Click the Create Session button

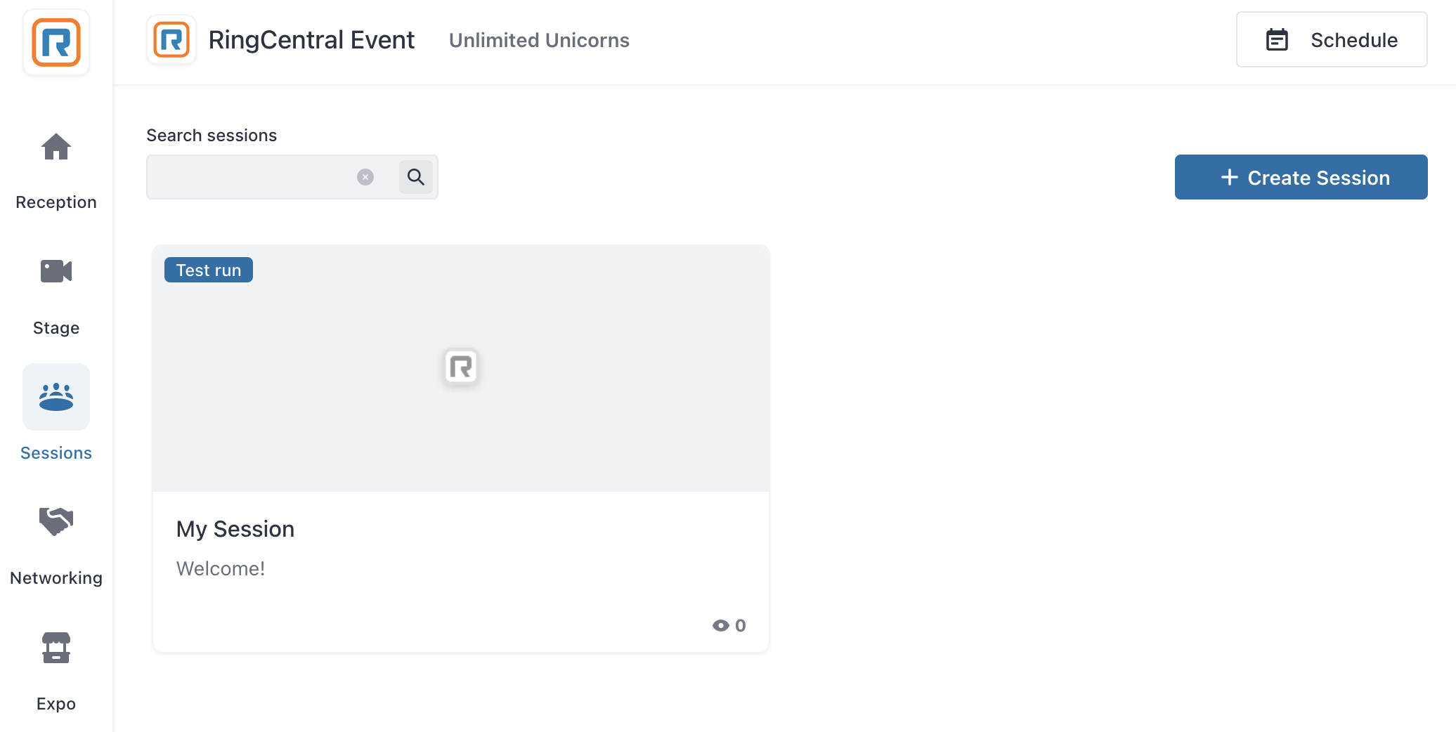click(1301, 177)
